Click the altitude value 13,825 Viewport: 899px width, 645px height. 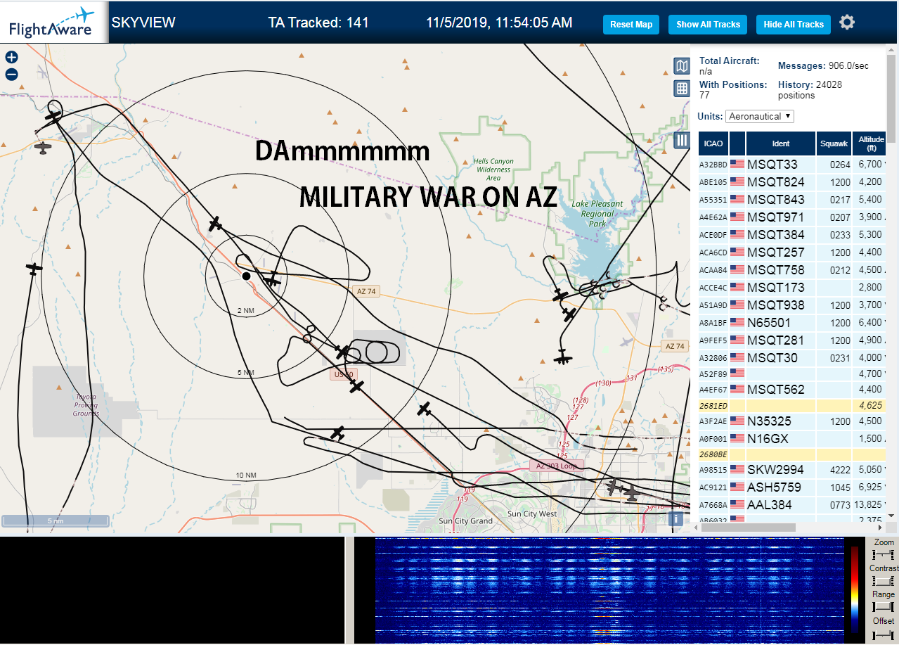click(867, 505)
